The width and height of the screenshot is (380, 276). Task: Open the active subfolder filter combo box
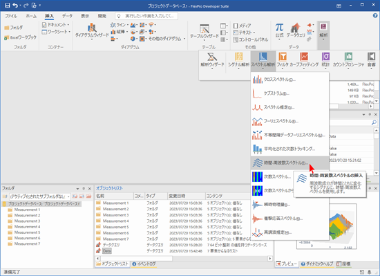(40, 196)
